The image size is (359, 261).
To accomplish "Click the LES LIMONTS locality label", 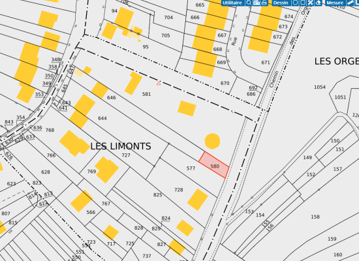I will [121, 146].
